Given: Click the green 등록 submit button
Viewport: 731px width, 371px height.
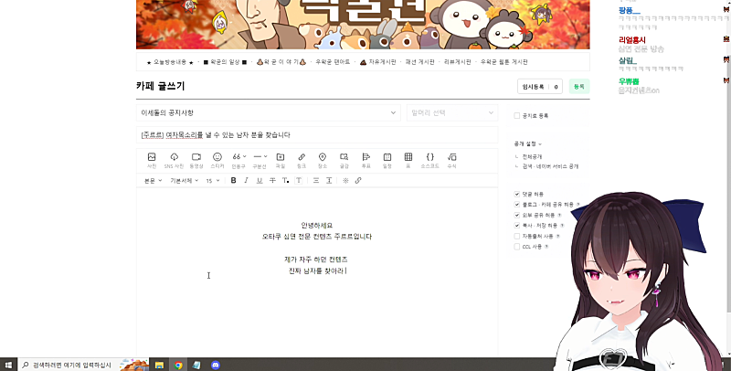Looking at the screenshot, I should pyautogui.click(x=577, y=87).
